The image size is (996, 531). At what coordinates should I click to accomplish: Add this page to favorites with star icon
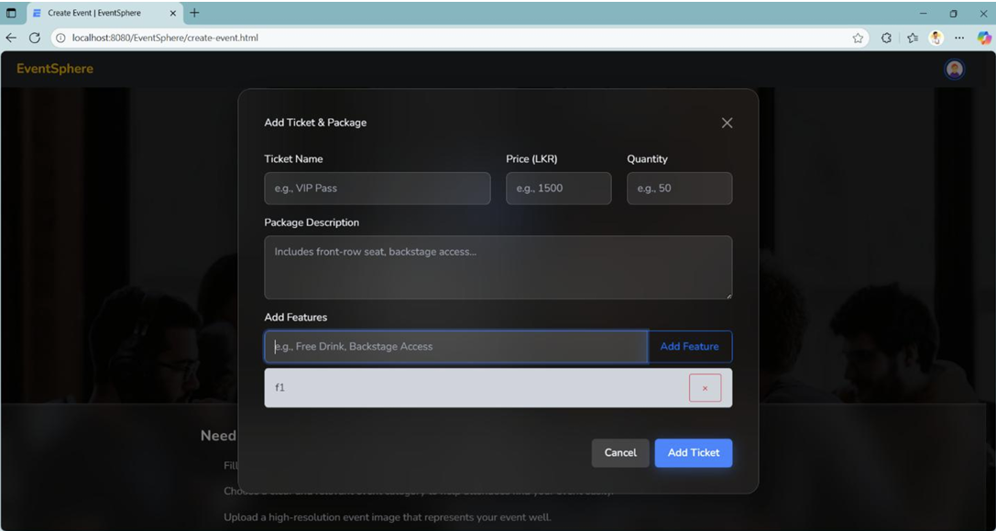[858, 38]
